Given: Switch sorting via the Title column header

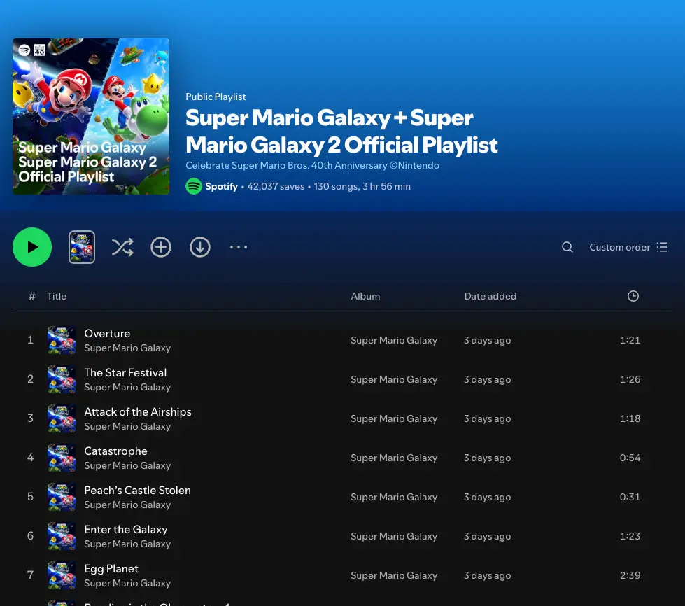Looking at the screenshot, I should tap(57, 296).
